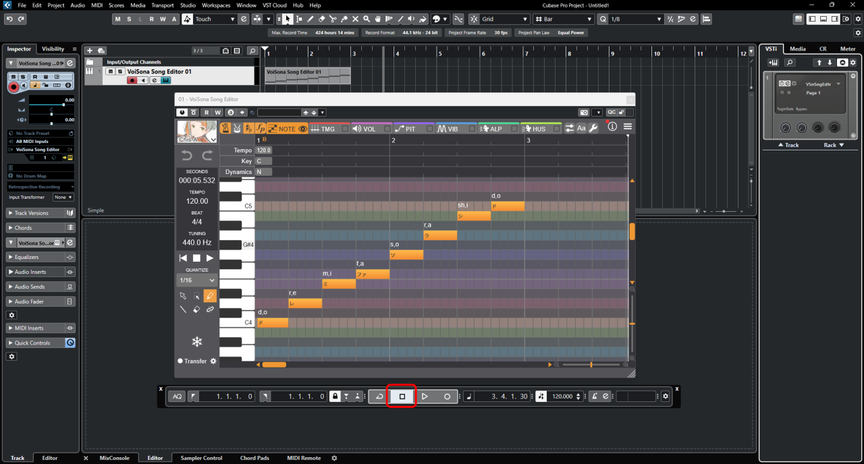This screenshot has height=464, width=864.
Task: Switch to the Media tab
Action: [797, 49]
